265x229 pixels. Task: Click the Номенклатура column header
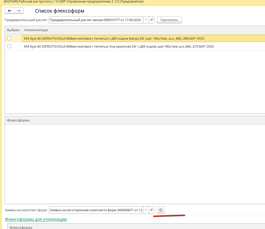coord(36,30)
